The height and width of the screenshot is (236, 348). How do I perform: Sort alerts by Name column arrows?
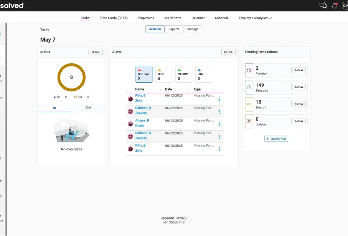160,90
